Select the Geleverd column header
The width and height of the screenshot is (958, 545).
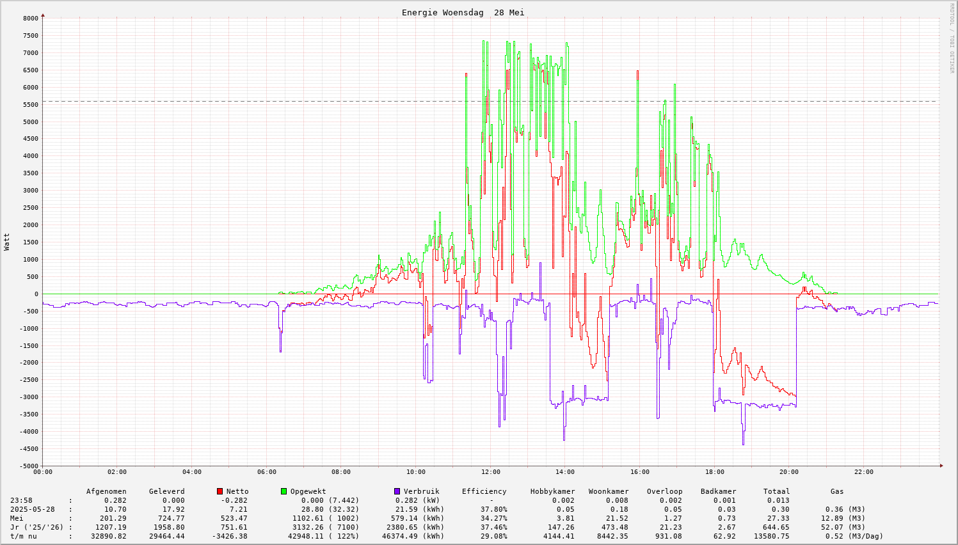click(166, 491)
